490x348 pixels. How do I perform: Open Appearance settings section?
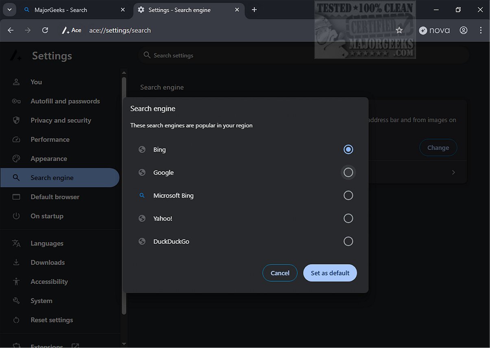pyautogui.click(x=60, y=159)
